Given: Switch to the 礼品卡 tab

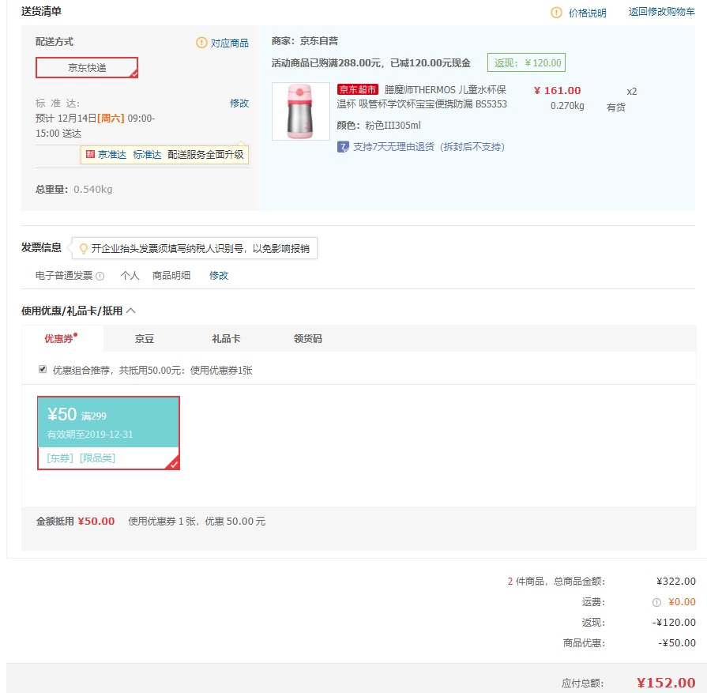Looking at the screenshot, I should pos(226,339).
